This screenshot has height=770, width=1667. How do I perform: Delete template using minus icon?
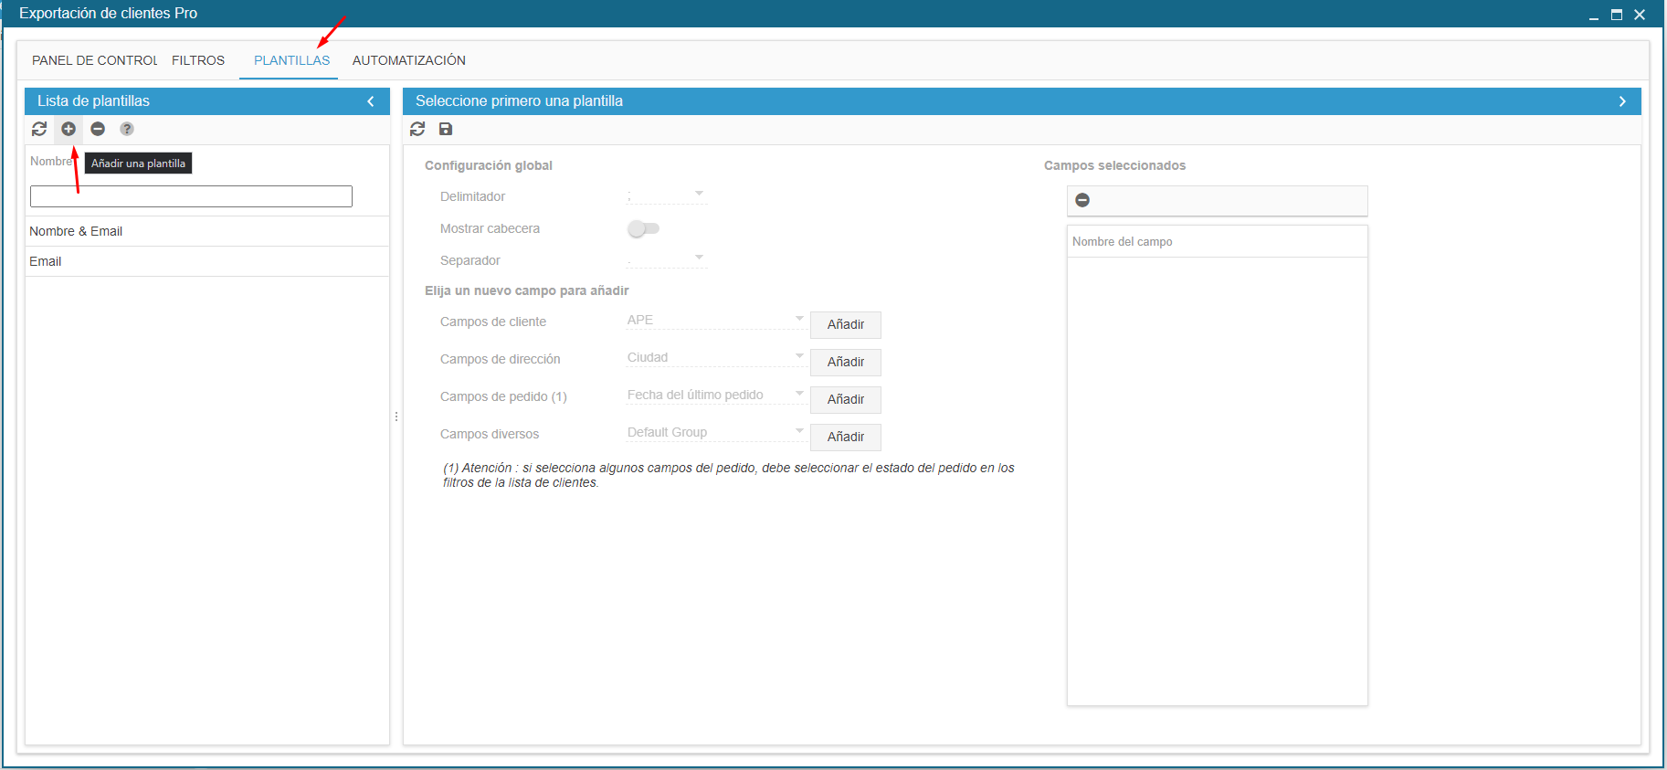[98, 129]
